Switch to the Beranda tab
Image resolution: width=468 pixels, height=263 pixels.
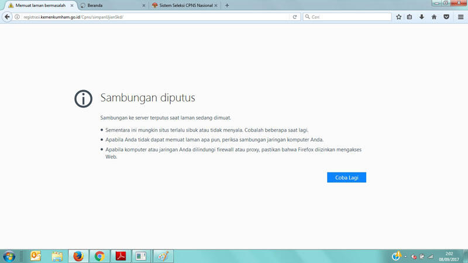(x=108, y=5)
